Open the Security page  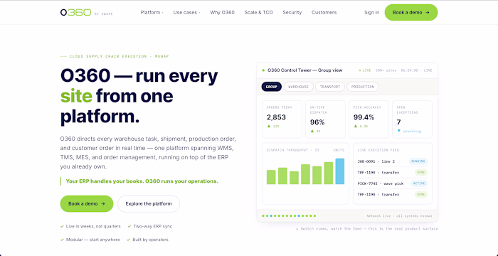pyautogui.click(x=292, y=12)
